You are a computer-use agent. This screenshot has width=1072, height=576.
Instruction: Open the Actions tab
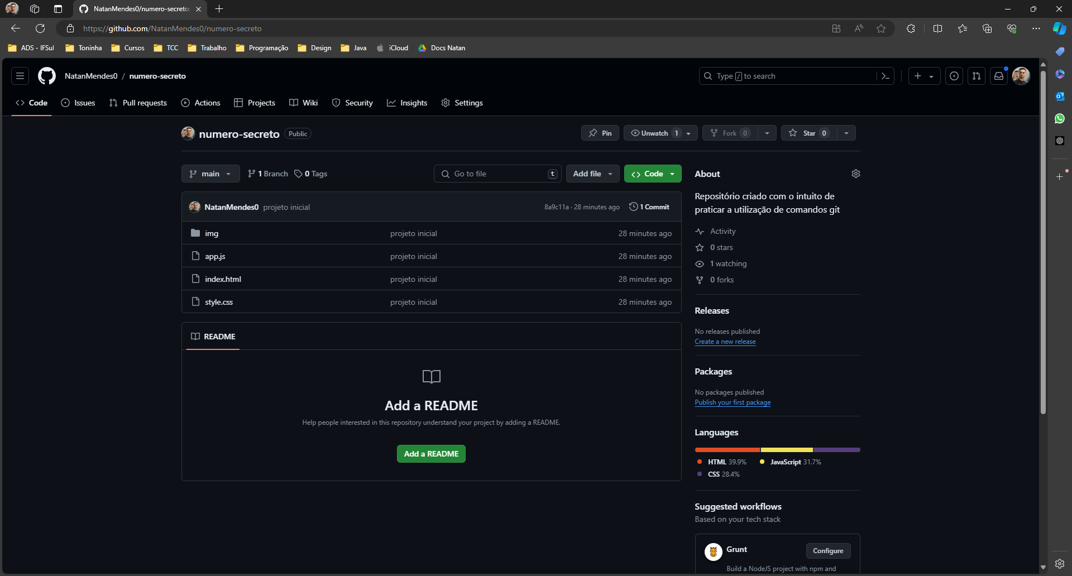[x=201, y=103]
